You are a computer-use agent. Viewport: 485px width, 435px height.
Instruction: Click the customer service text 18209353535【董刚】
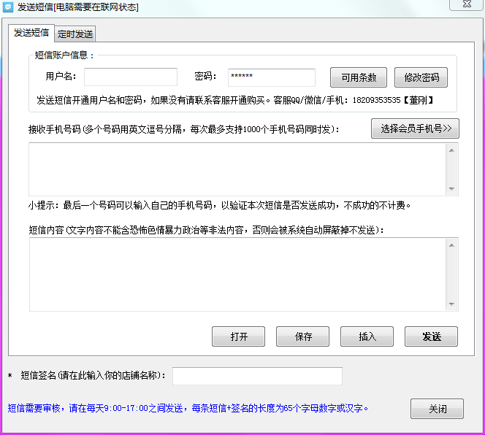393,100
